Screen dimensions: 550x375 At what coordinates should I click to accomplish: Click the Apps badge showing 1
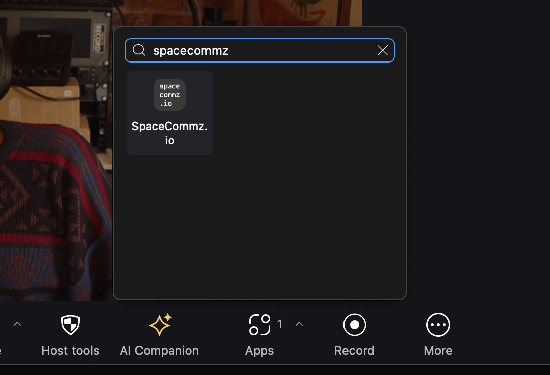pos(280,324)
